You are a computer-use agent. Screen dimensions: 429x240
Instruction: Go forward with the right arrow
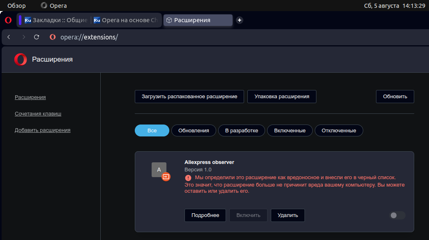23,37
